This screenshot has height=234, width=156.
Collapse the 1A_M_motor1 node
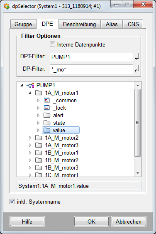click(x=30, y=93)
